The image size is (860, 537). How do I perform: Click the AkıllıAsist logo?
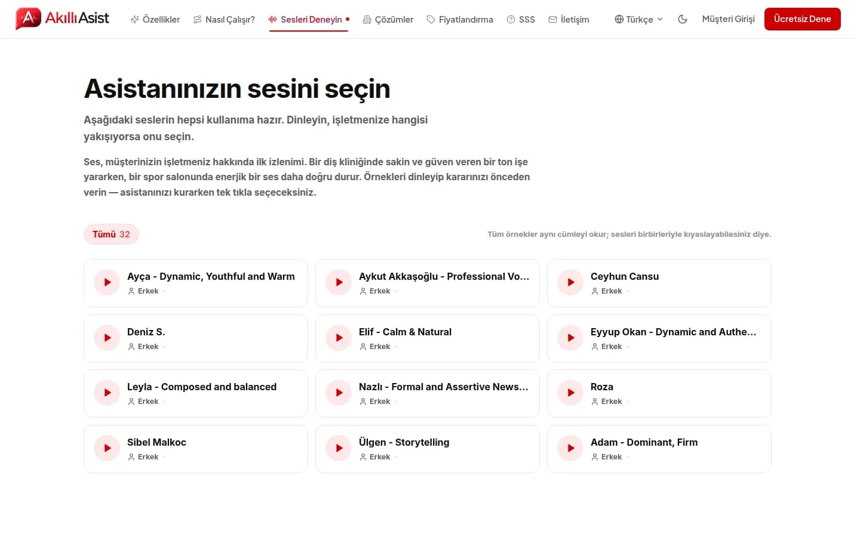point(62,18)
